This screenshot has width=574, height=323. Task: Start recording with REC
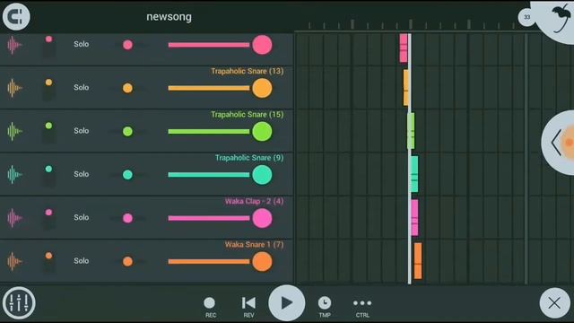[210, 307]
